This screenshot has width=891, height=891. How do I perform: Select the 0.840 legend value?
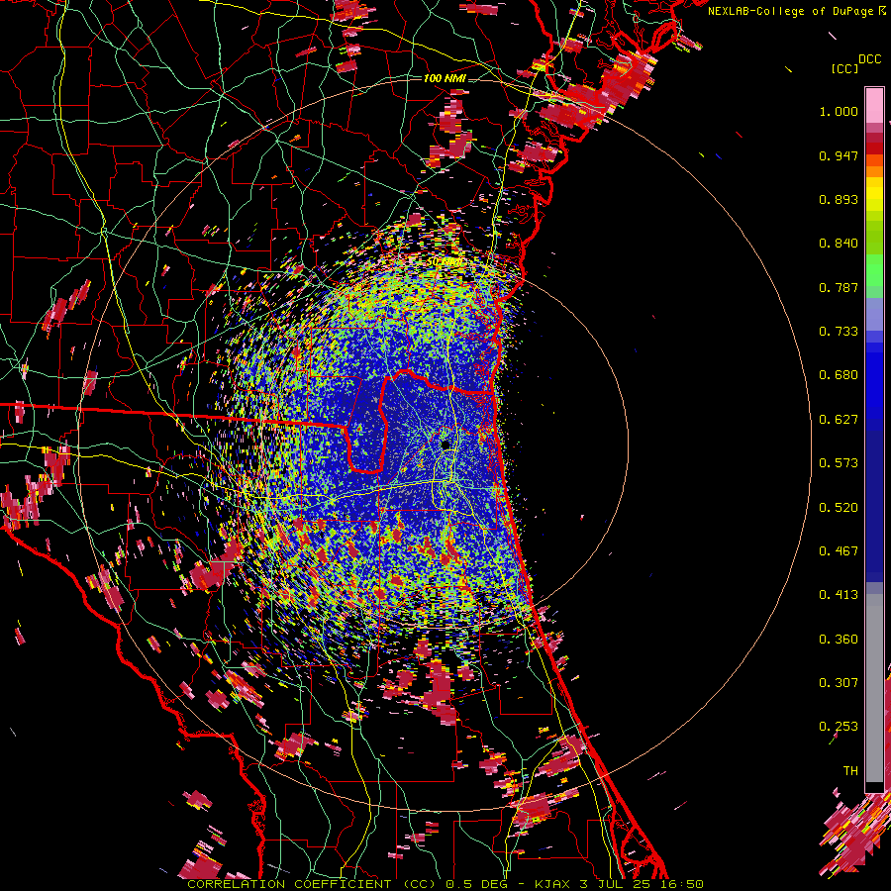point(839,244)
